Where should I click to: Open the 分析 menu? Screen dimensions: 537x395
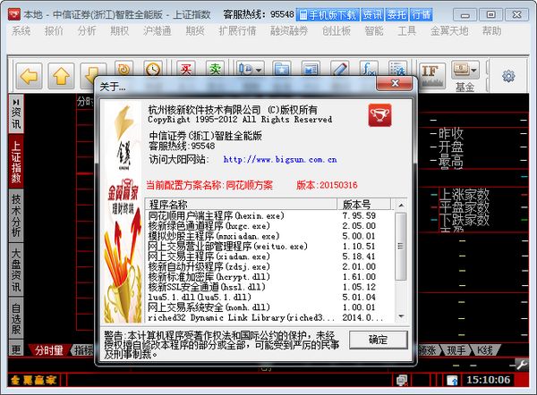[87, 31]
